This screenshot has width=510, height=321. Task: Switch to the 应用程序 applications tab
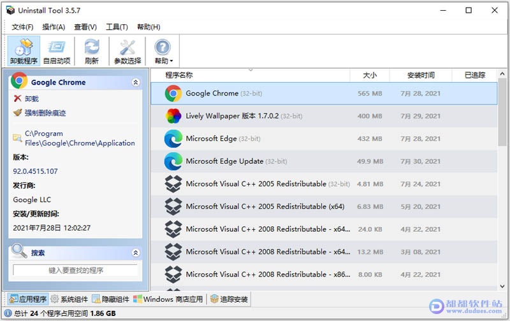tap(28, 299)
